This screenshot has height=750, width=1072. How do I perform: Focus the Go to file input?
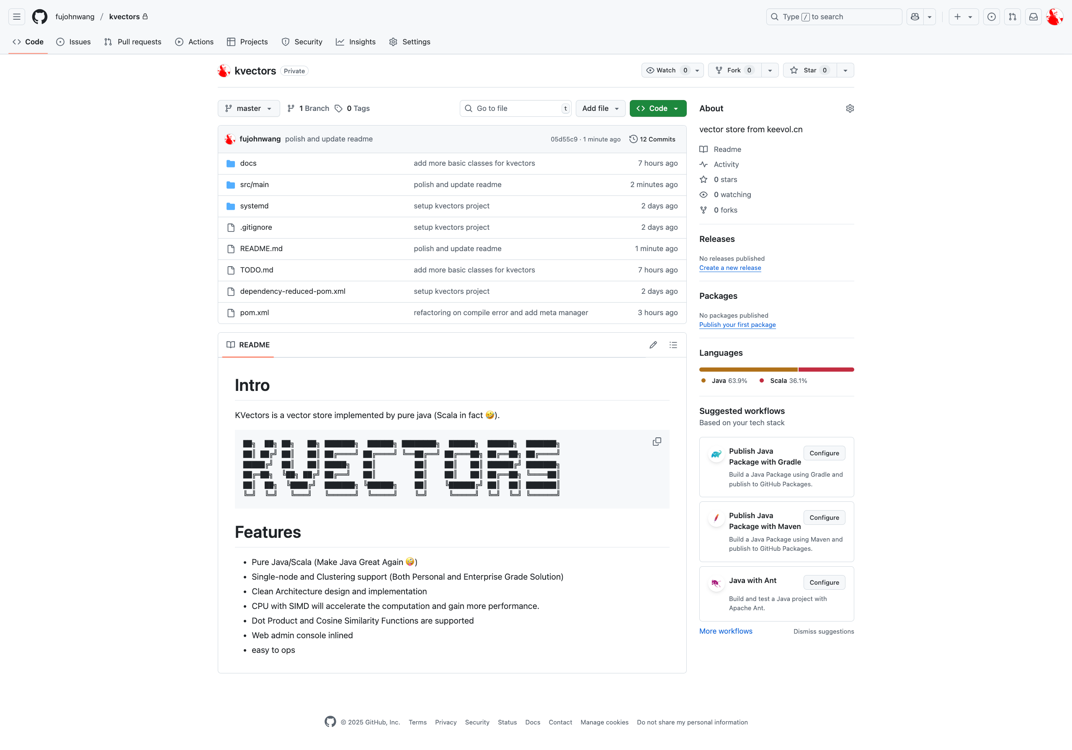tap(515, 108)
